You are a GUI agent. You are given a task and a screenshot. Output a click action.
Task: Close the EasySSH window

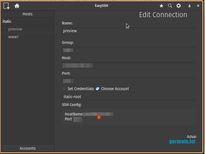coord(198,6)
